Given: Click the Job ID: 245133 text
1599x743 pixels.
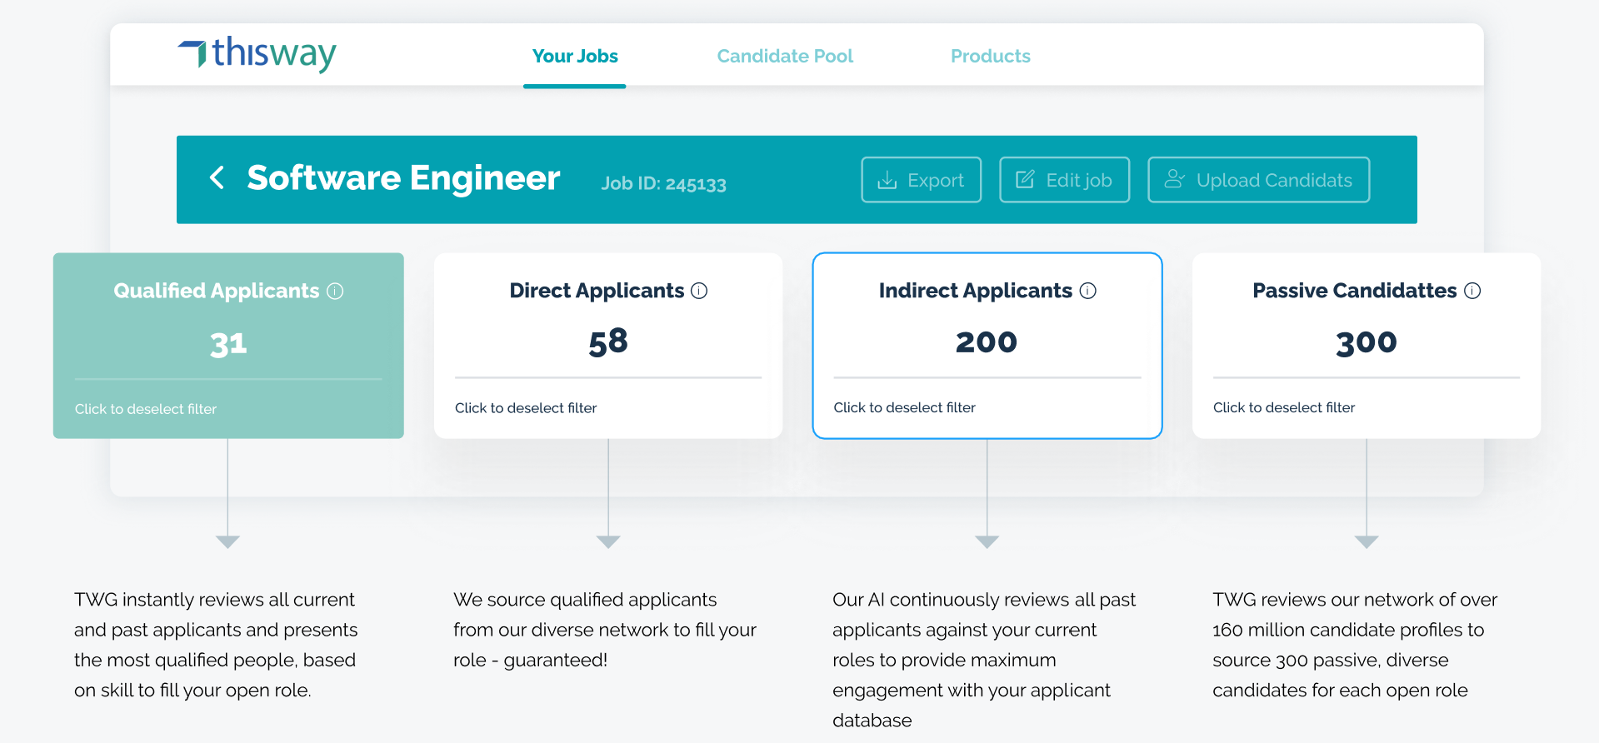Looking at the screenshot, I should (x=664, y=183).
